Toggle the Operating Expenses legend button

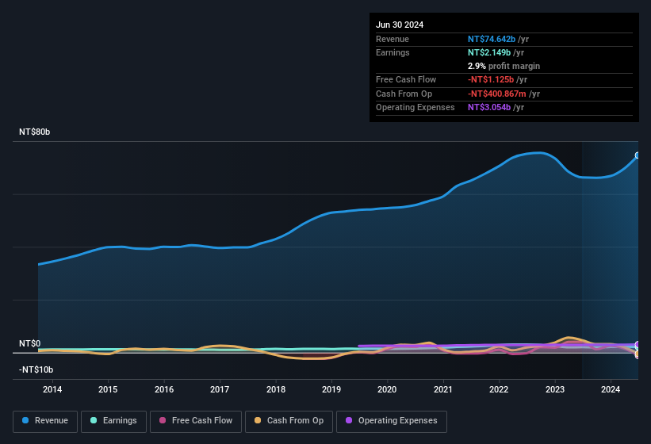[x=392, y=421]
